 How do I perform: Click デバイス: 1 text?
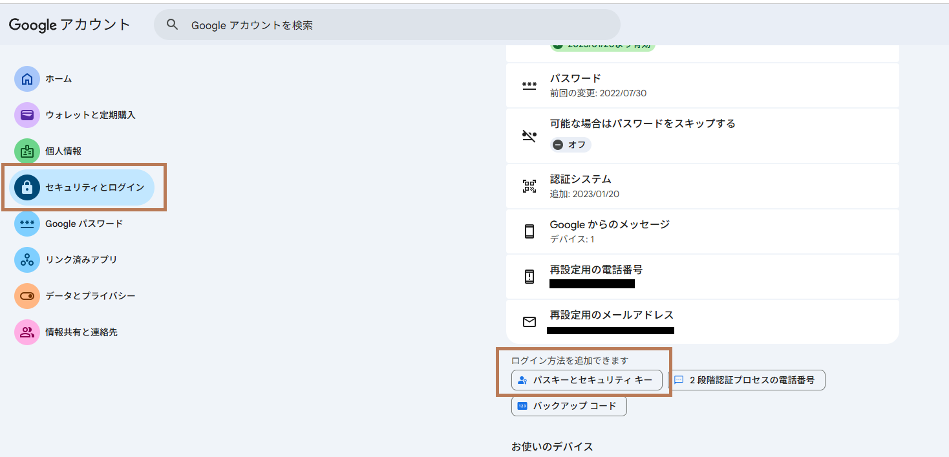572,239
